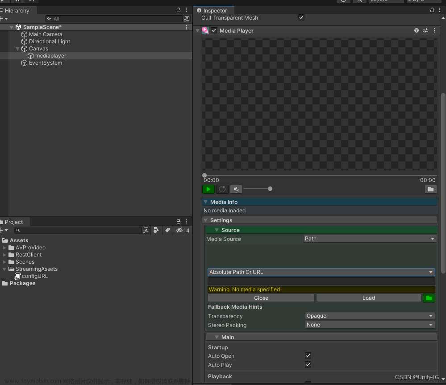The image size is (446, 385).
Task: Toggle the loop button in Media Player
Action: tap(222, 189)
